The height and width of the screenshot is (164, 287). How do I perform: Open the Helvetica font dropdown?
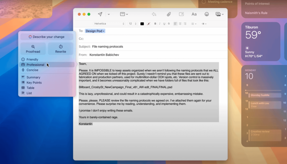pyautogui.click(x=109, y=24)
